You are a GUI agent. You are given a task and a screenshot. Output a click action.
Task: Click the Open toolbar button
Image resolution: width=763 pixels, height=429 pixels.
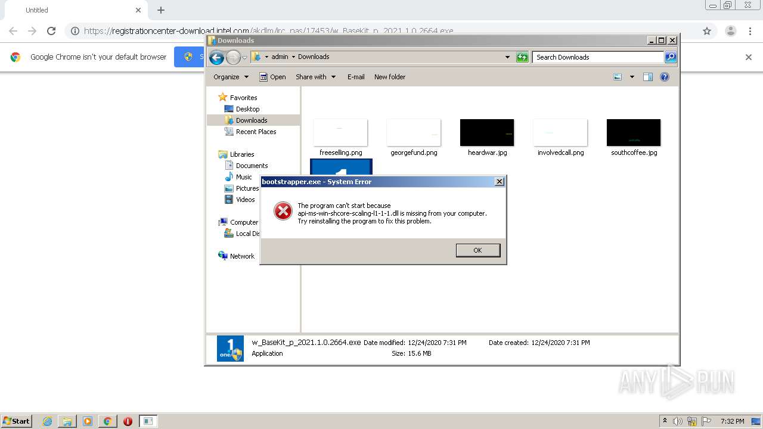pos(272,77)
